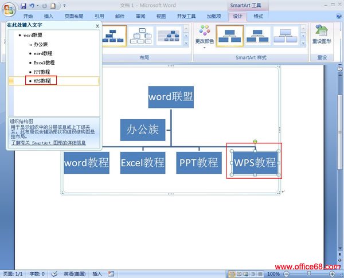This screenshot has width=344, height=278.
Task: Open the proofing check icon
Action: coord(54,274)
